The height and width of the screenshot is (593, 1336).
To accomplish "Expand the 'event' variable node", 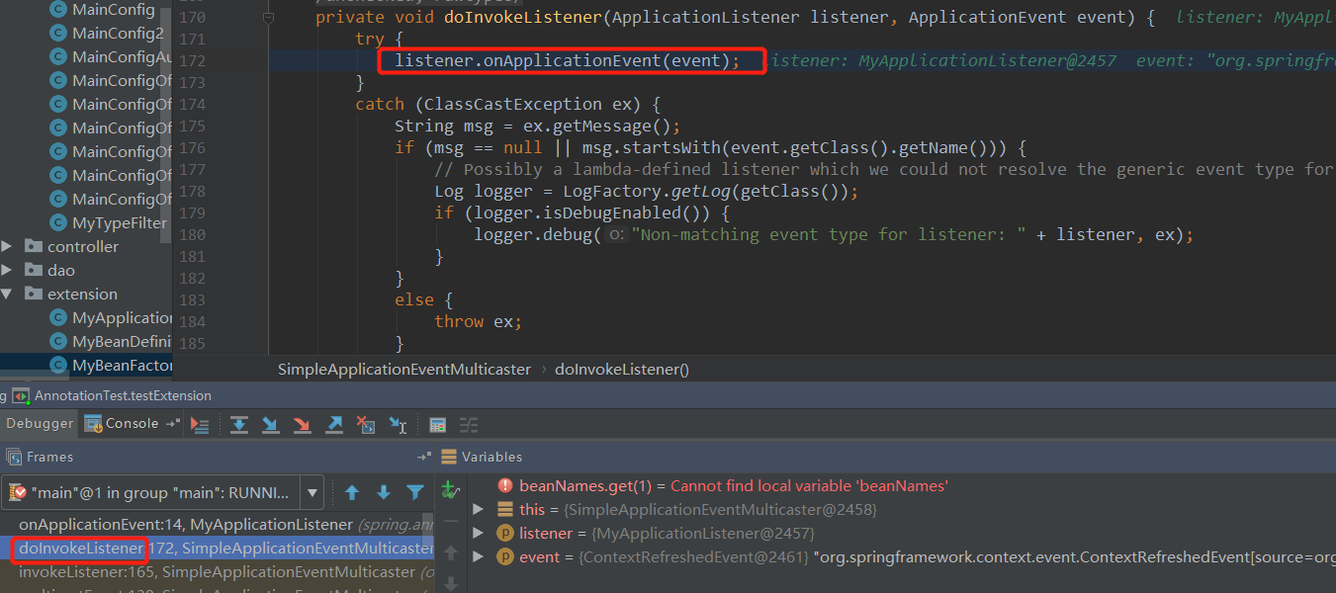I will point(479,556).
